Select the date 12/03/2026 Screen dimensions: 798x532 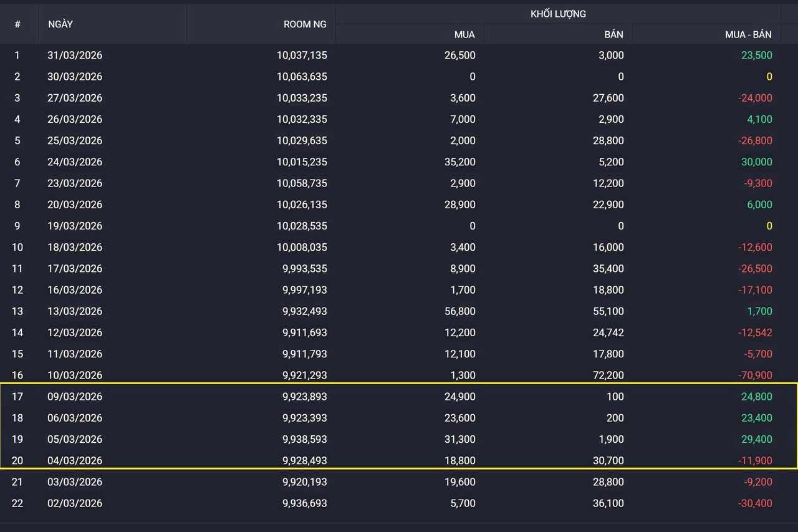coord(75,332)
